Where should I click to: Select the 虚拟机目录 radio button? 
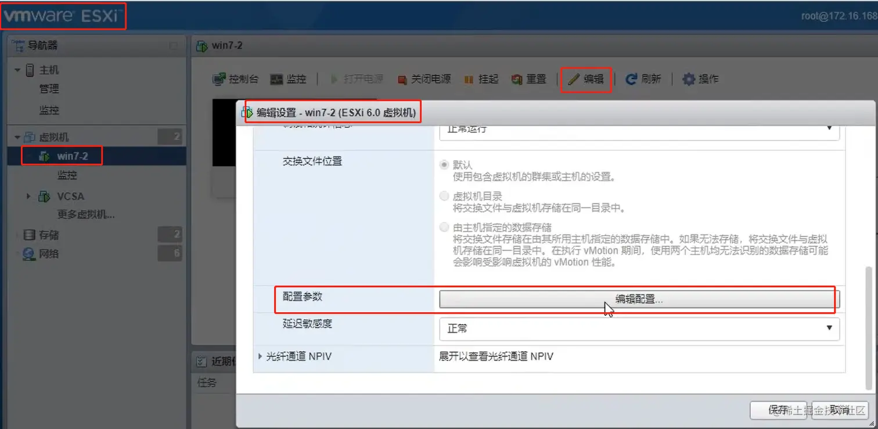point(444,196)
